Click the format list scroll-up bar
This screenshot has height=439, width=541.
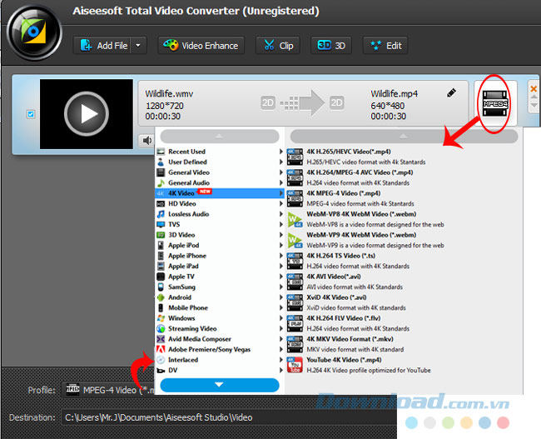(x=404, y=136)
